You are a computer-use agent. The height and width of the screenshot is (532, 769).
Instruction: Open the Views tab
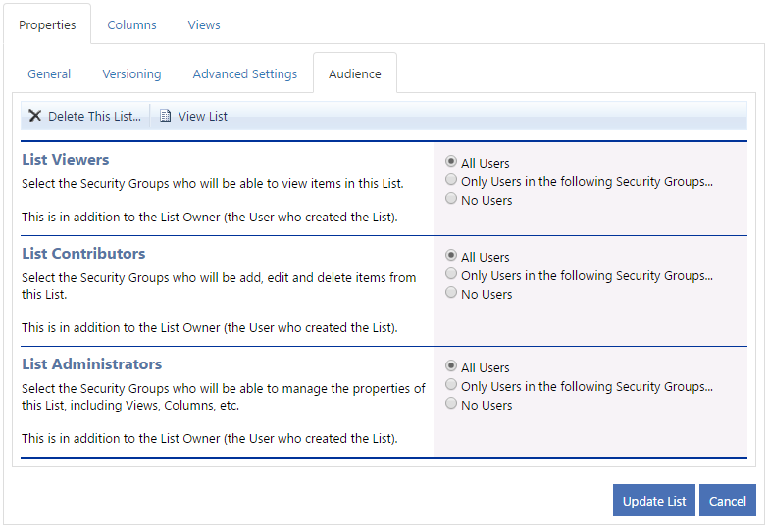(x=204, y=25)
